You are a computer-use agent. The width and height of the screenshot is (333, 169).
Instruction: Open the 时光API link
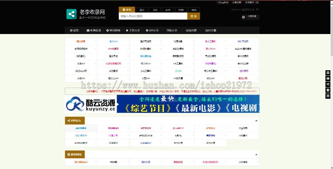tap(211, 78)
